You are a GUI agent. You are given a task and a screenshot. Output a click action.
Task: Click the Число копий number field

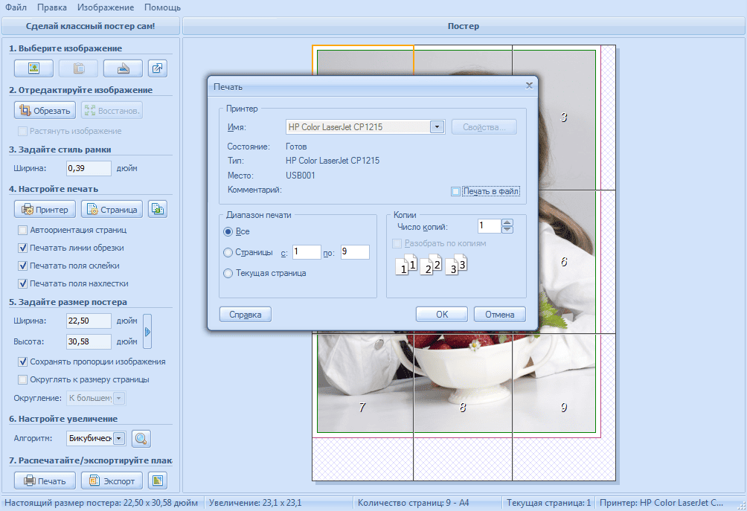pyautogui.click(x=490, y=225)
